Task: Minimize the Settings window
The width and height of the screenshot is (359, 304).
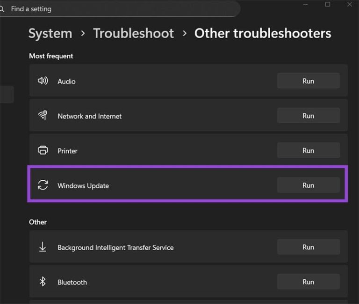Action: tap(306, 4)
